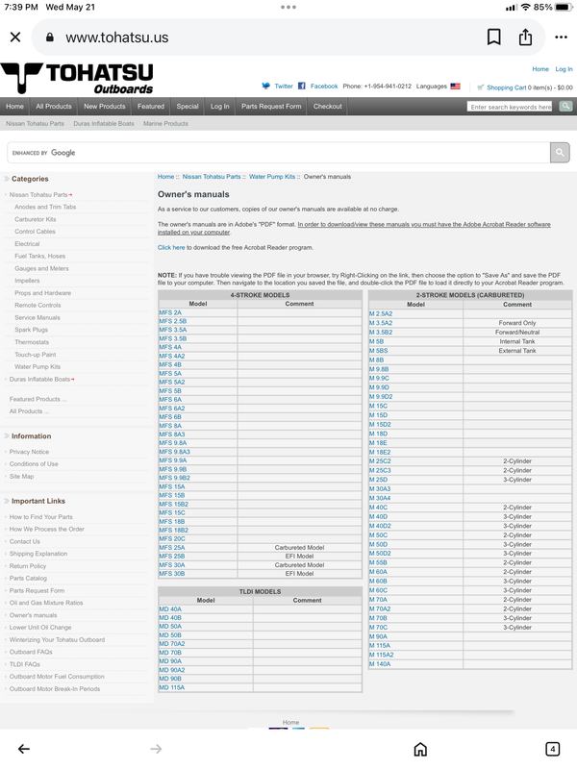Open Privacy Notice under Information
This screenshot has width=577, height=769.
tap(29, 452)
